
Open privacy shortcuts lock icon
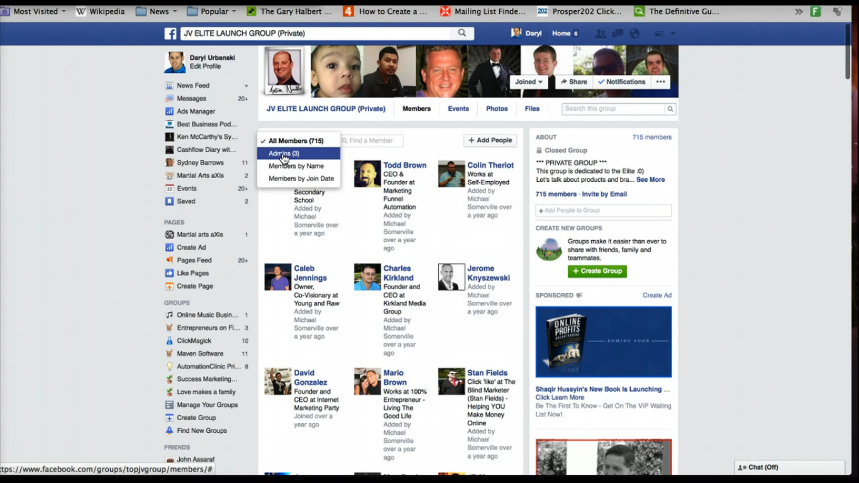click(659, 34)
